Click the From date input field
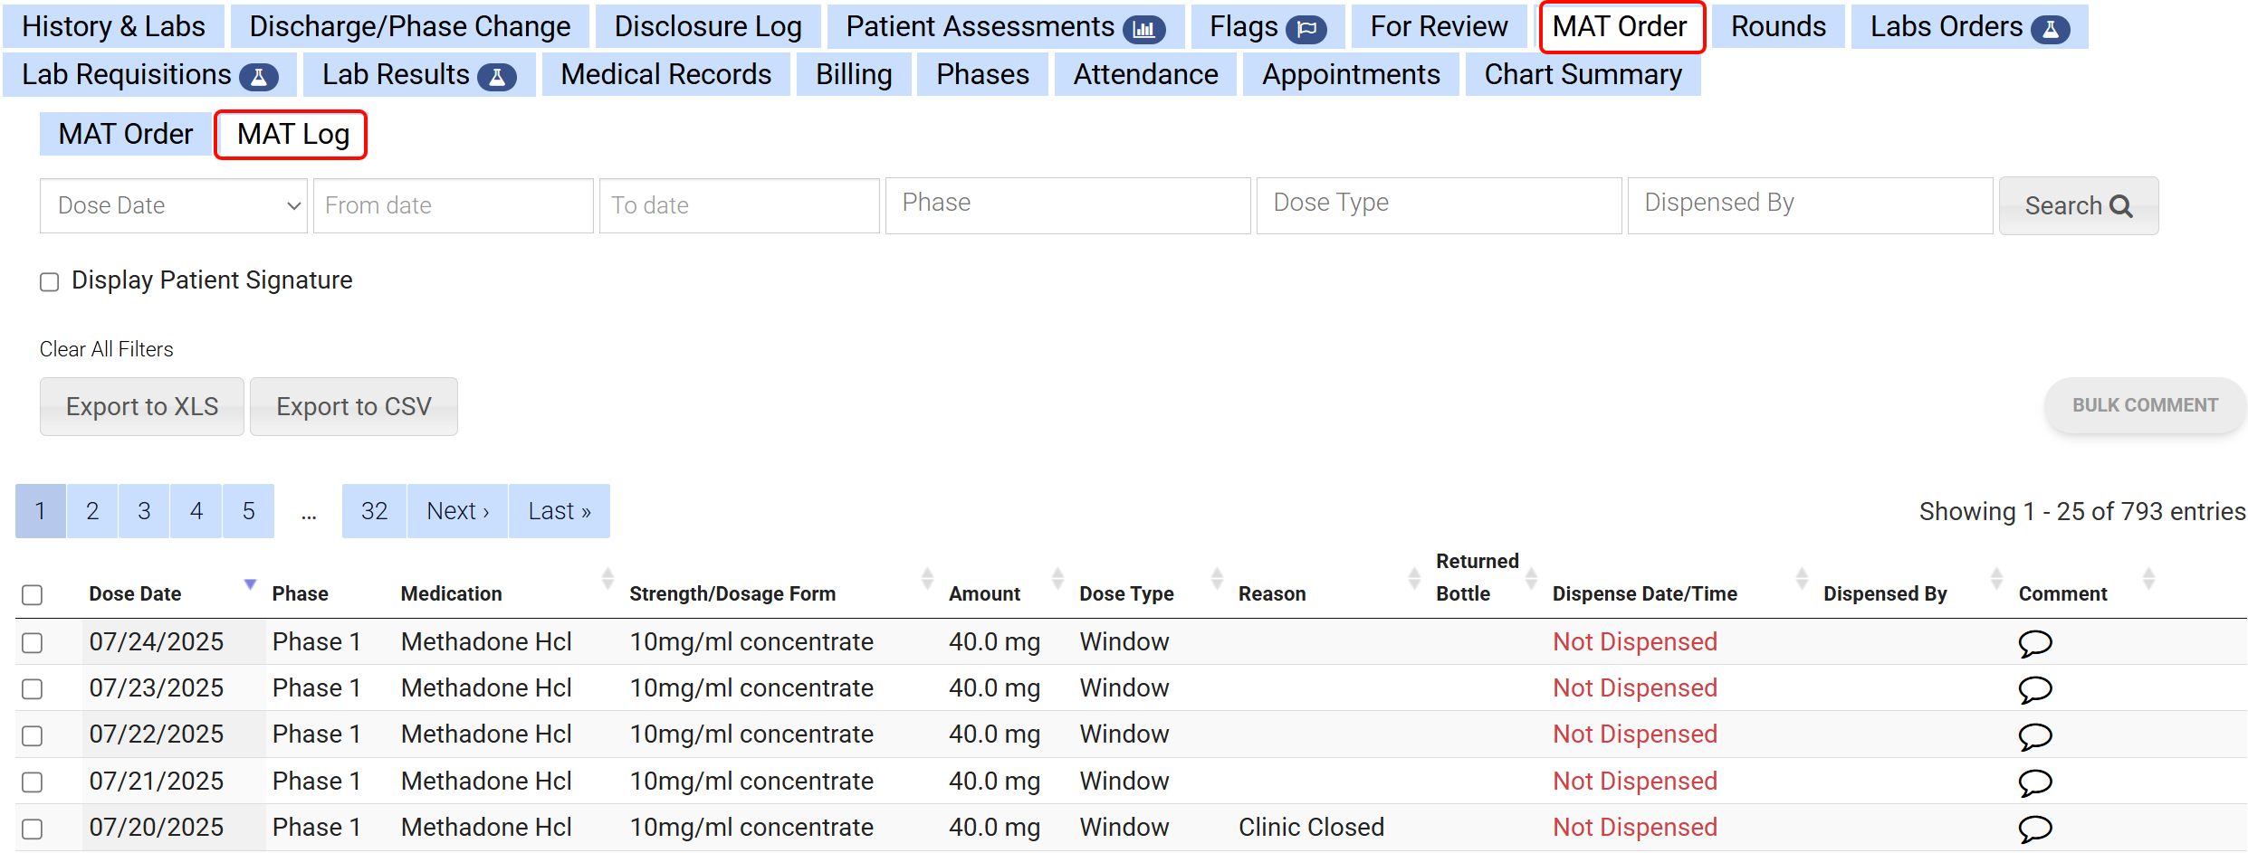 click(453, 206)
